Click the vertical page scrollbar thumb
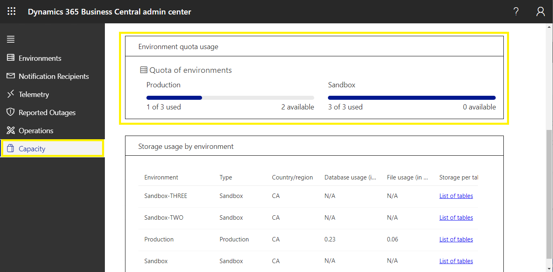 (x=549, y=194)
